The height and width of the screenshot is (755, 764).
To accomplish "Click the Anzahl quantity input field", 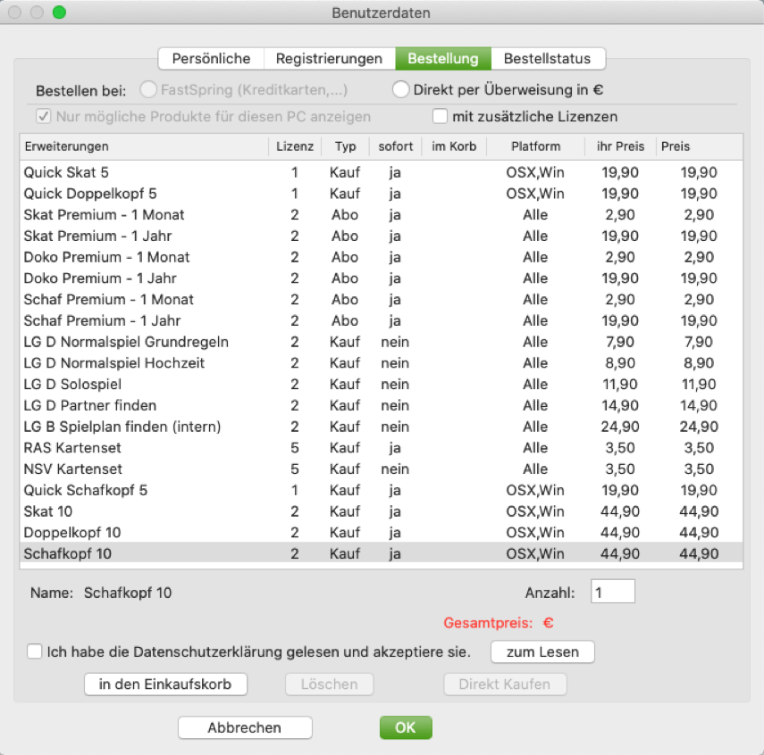I will [x=612, y=592].
